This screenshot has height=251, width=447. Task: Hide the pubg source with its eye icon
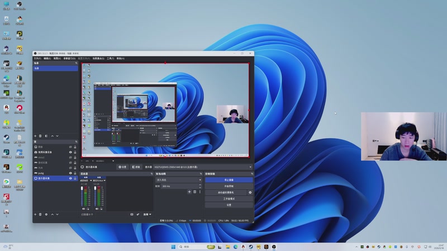tap(70, 173)
